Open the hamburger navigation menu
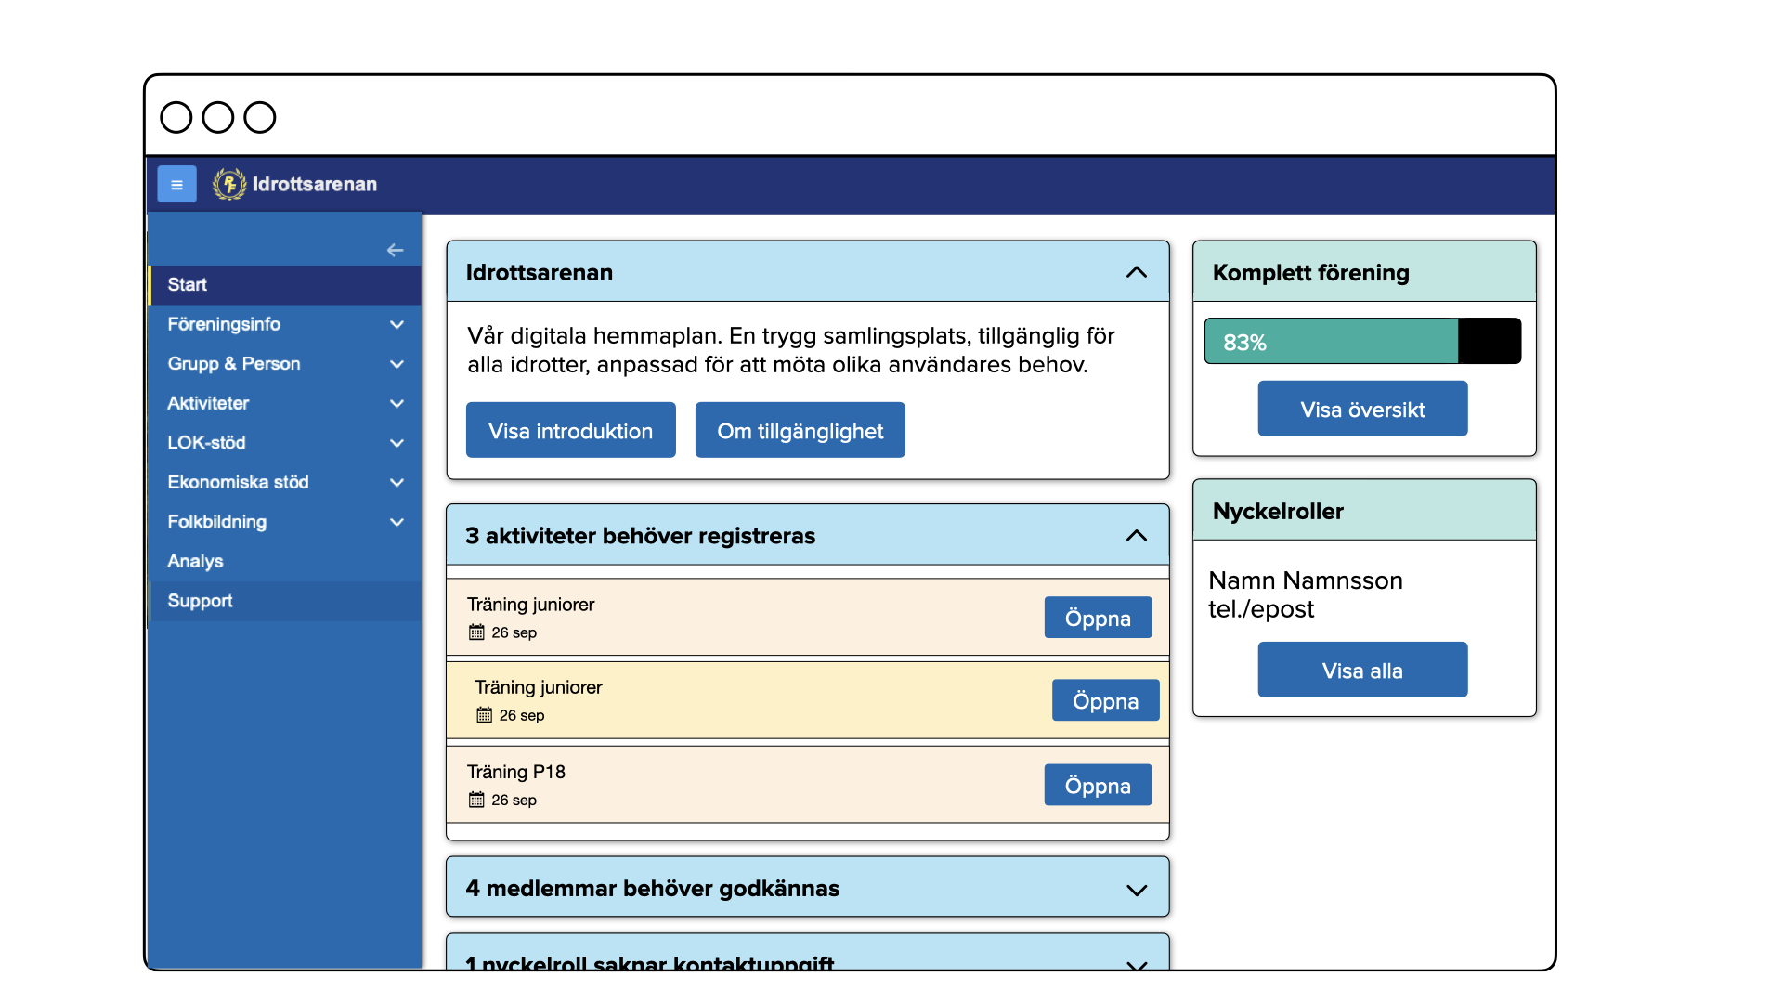This screenshot has height=1003, width=1783. (176, 184)
